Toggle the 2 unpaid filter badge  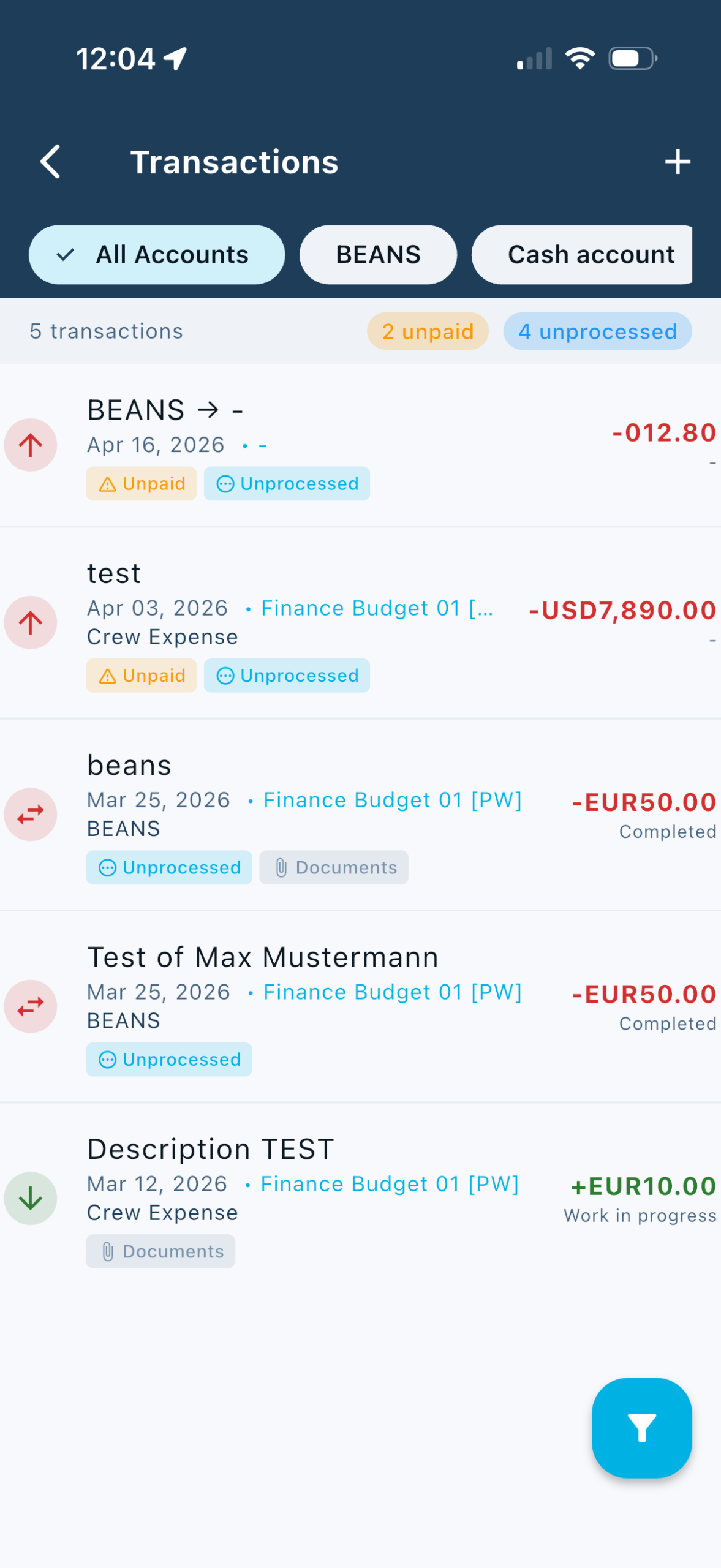click(x=428, y=331)
